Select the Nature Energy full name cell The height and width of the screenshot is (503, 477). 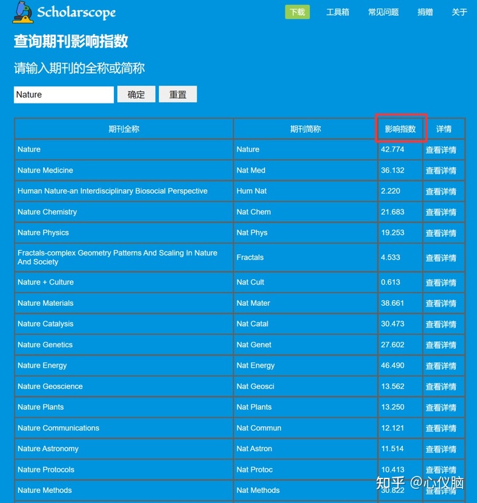coord(124,366)
